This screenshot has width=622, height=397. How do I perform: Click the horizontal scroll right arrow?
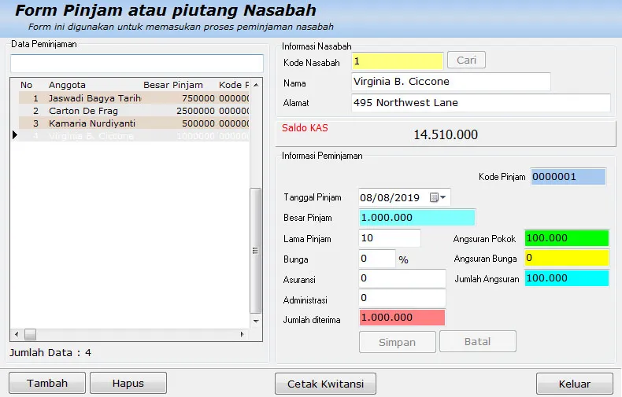tap(242, 334)
